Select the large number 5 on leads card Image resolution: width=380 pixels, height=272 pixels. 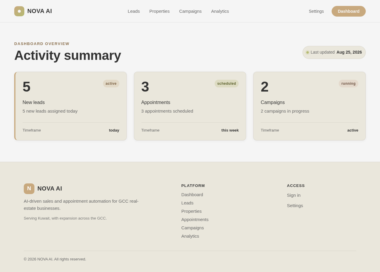pos(26,87)
